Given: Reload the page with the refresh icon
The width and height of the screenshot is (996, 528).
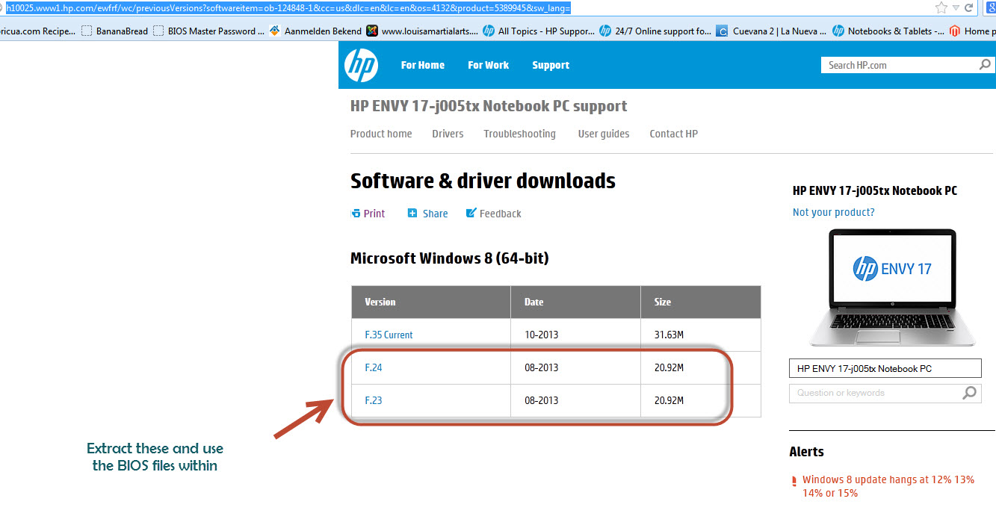Looking at the screenshot, I should click(969, 7).
